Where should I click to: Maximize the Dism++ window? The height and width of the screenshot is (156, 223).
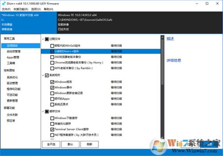click(207, 4)
